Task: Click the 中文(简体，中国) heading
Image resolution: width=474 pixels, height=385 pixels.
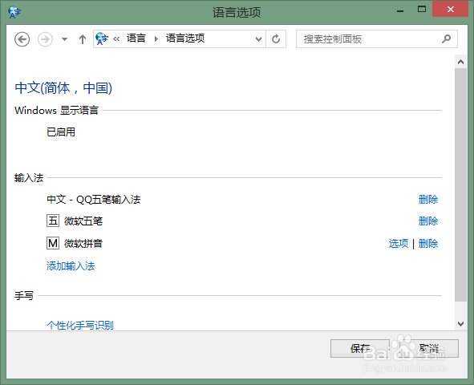Action: tap(63, 88)
